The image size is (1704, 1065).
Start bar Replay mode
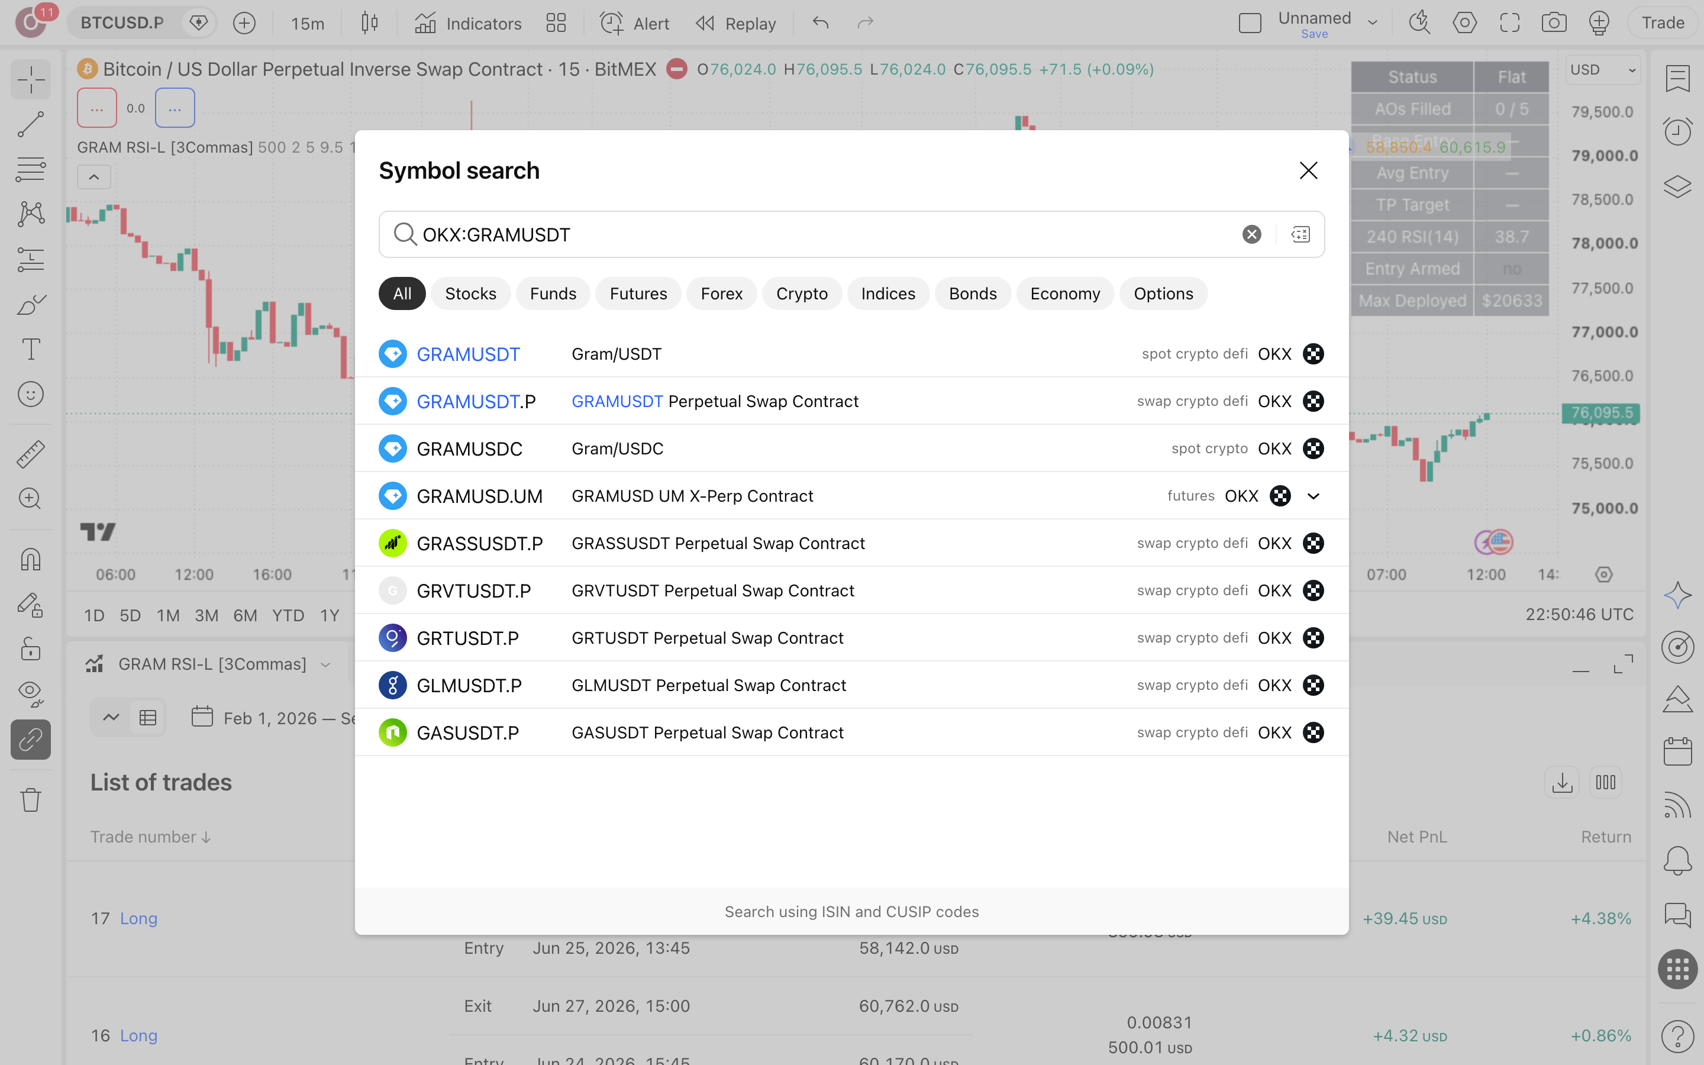click(736, 23)
